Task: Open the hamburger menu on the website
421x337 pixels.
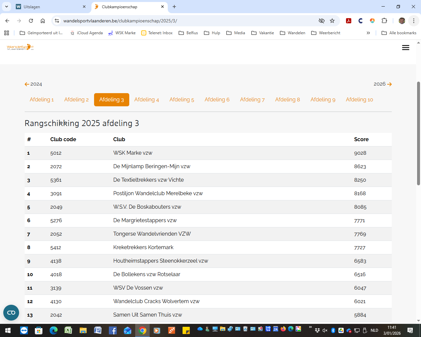Action: (x=406, y=48)
